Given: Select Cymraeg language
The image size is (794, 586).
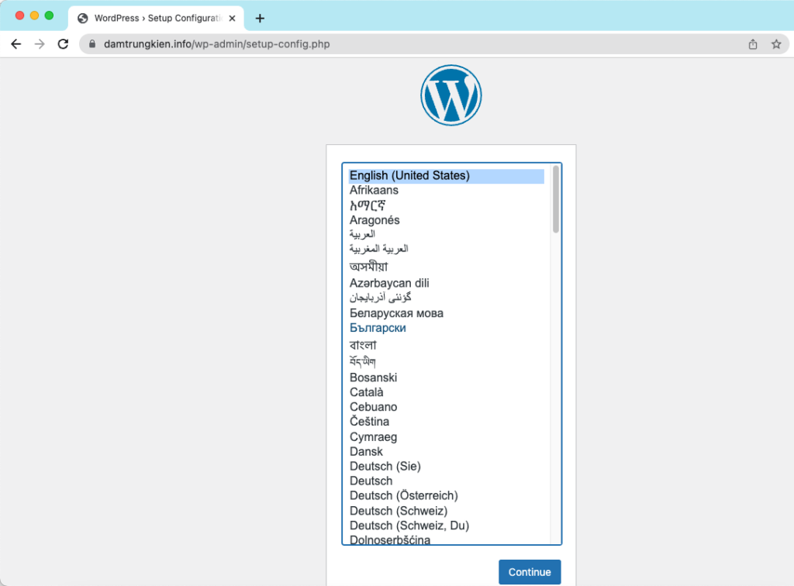Looking at the screenshot, I should (446, 436).
